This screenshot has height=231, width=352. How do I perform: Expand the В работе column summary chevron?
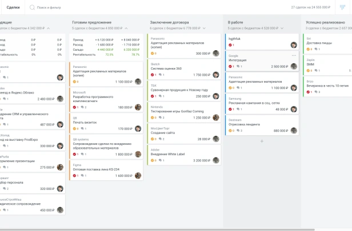pos(282,28)
